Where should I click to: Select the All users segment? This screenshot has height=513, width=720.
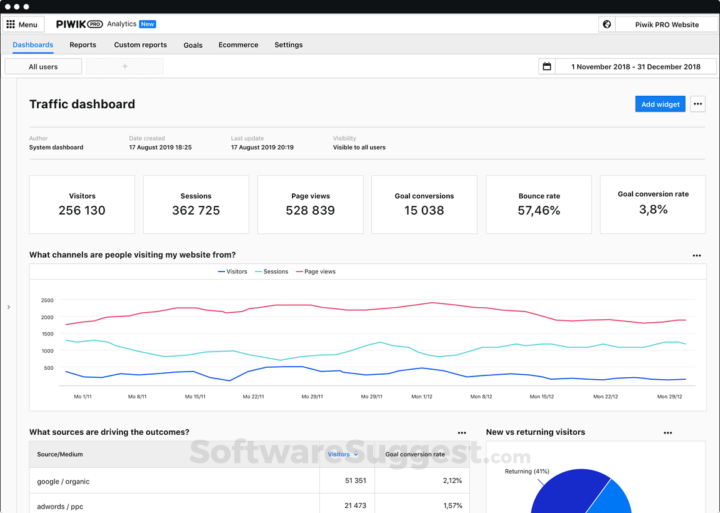point(42,66)
